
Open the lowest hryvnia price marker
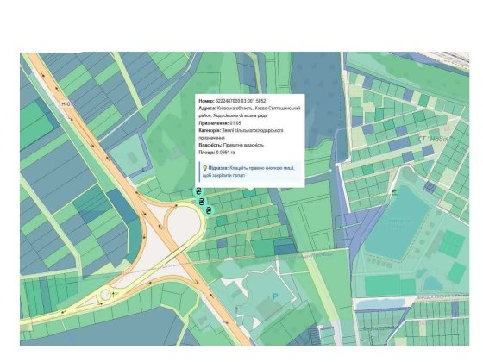pyautogui.click(x=209, y=210)
